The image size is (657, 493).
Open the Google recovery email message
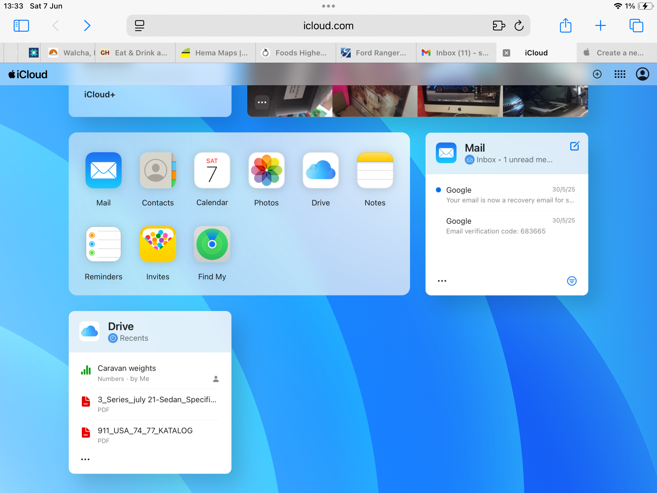coord(506,195)
